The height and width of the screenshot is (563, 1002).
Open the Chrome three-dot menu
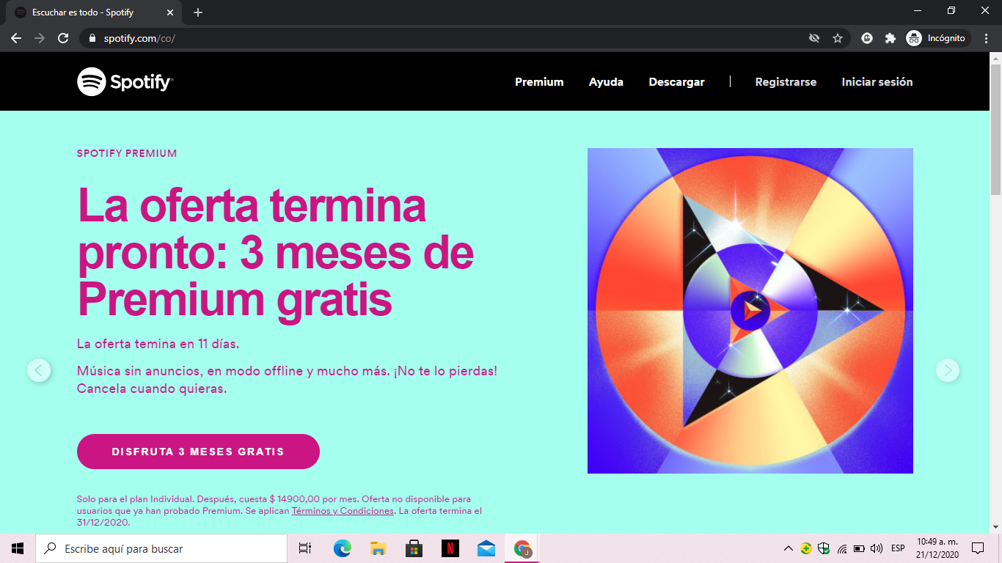coord(987,38)
